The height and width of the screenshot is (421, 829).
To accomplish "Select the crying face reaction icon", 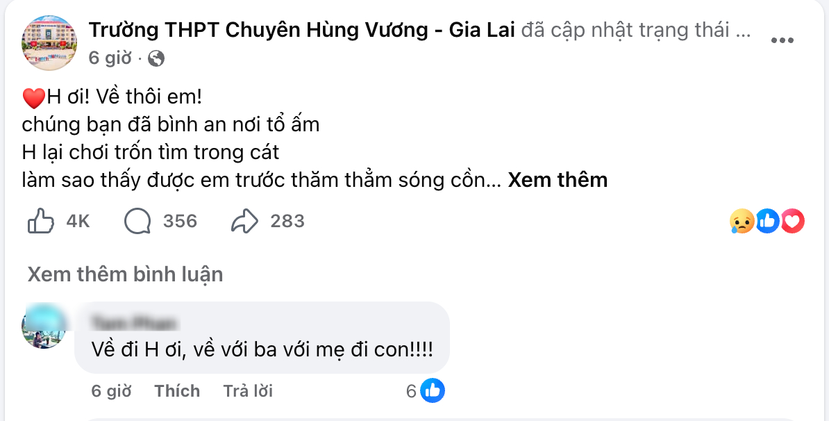I will tap(743, 221).
